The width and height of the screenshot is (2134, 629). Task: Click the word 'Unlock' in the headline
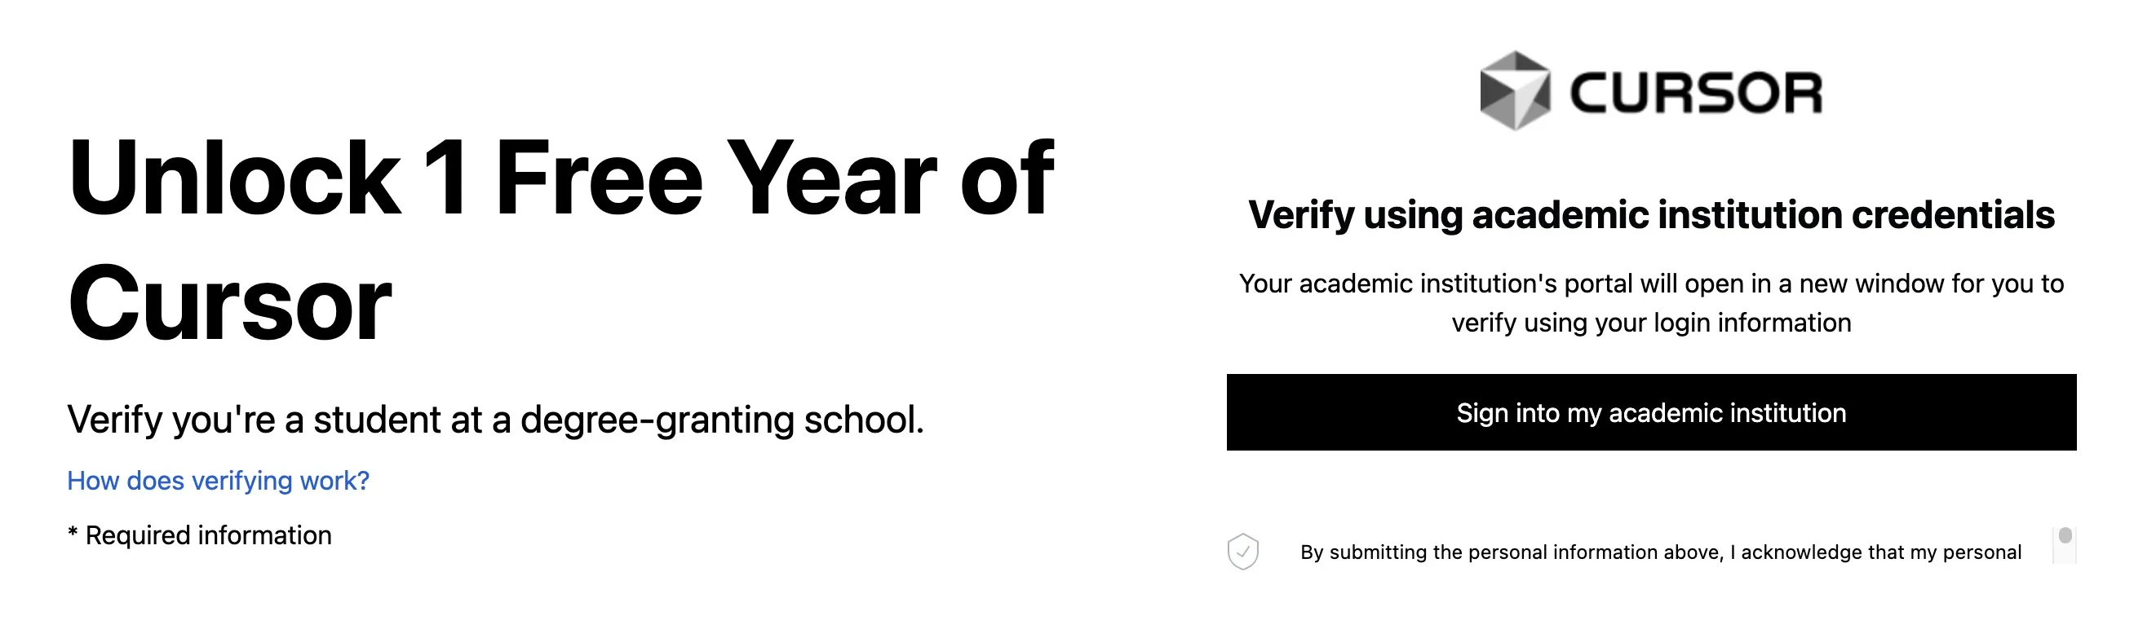pos(234,178)
